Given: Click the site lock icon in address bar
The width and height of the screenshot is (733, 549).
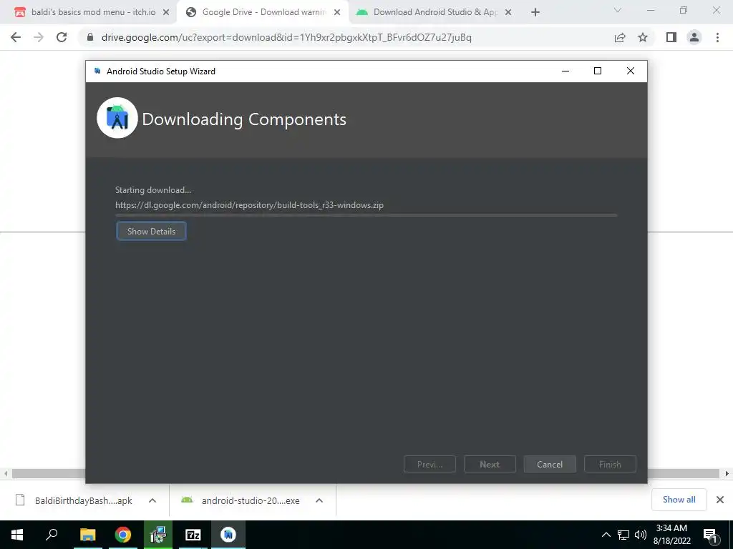Looking at the screenshot, I should point(90,37).
